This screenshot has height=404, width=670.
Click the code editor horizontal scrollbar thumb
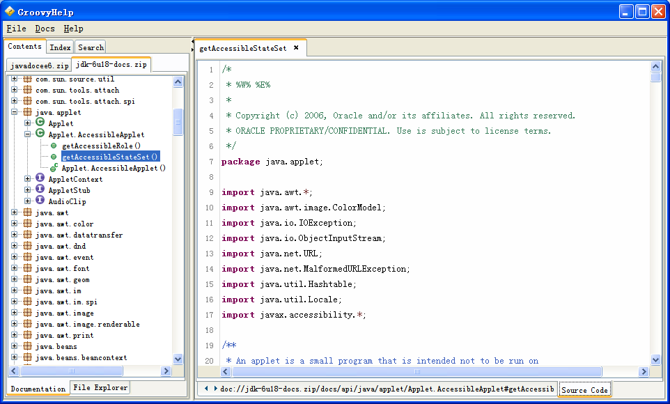[418, 372]
